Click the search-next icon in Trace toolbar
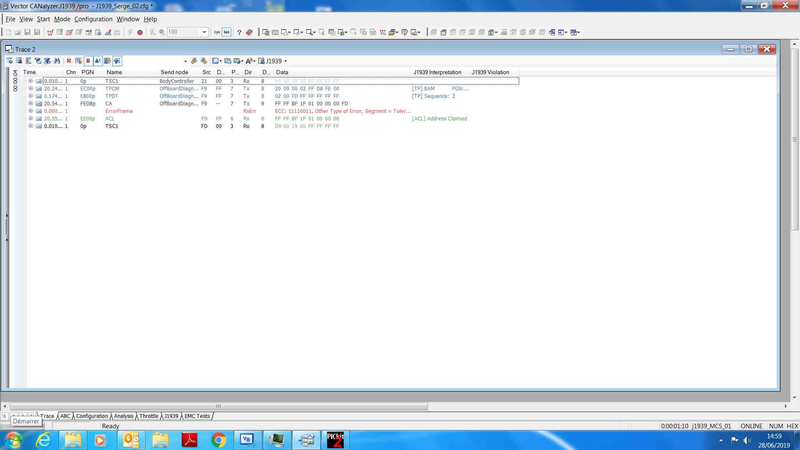Viewport: 800px width, 450px height. (x=204, y=61)
